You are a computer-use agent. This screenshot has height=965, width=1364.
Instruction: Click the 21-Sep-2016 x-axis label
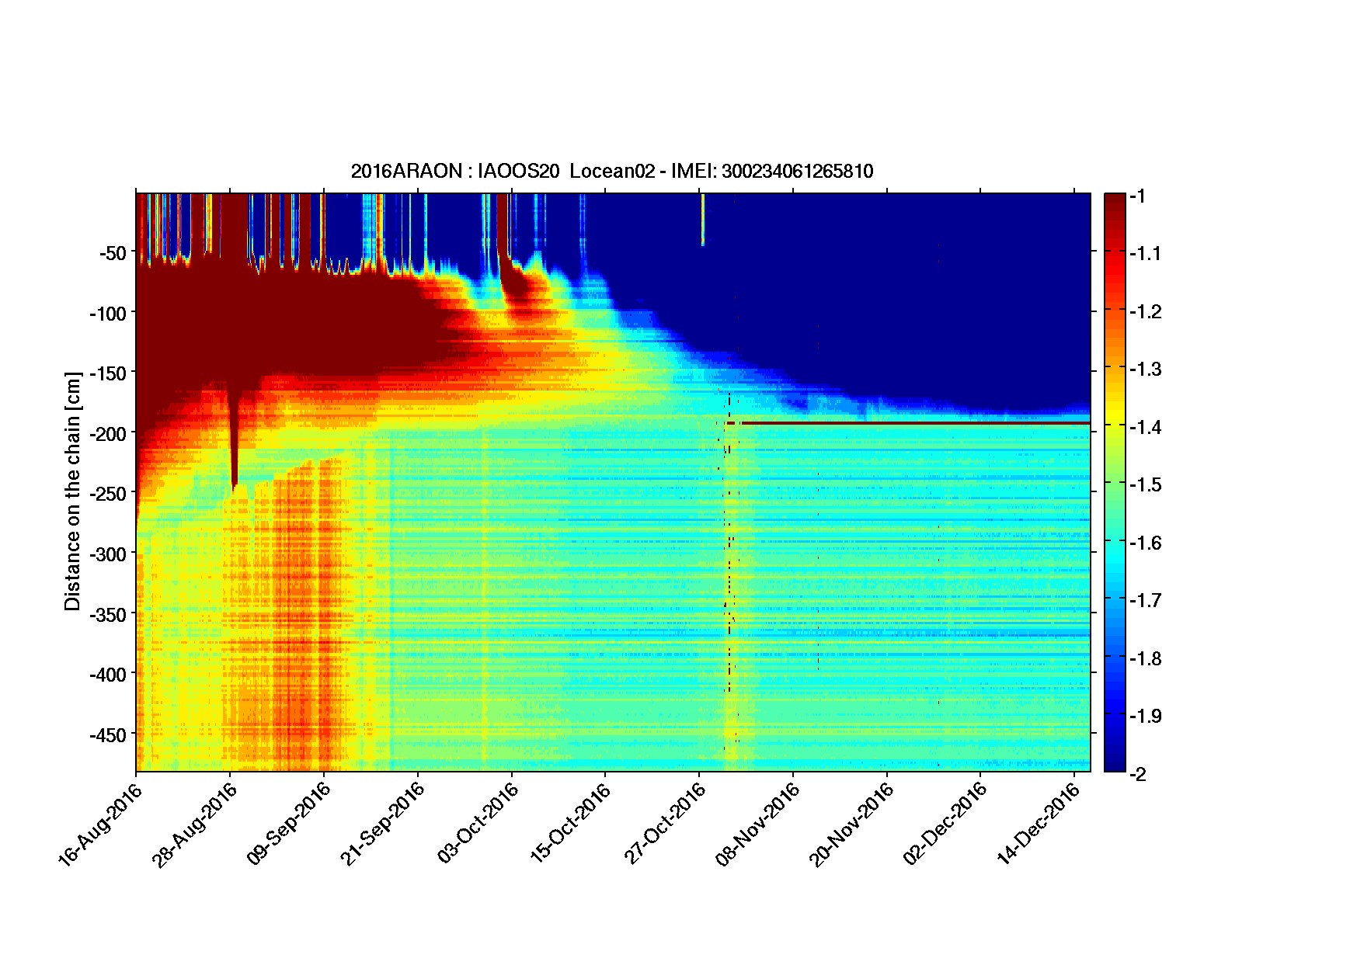click(x=382, y=824)
